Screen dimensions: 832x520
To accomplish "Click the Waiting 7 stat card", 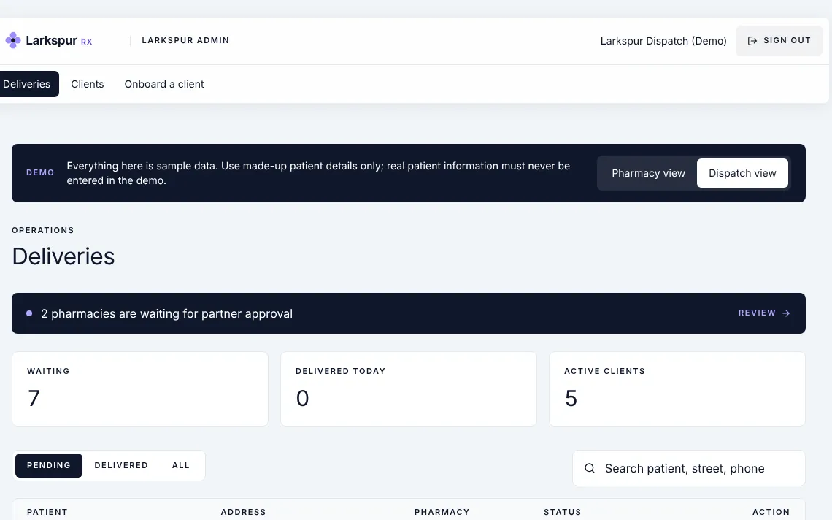I will 140,389.
